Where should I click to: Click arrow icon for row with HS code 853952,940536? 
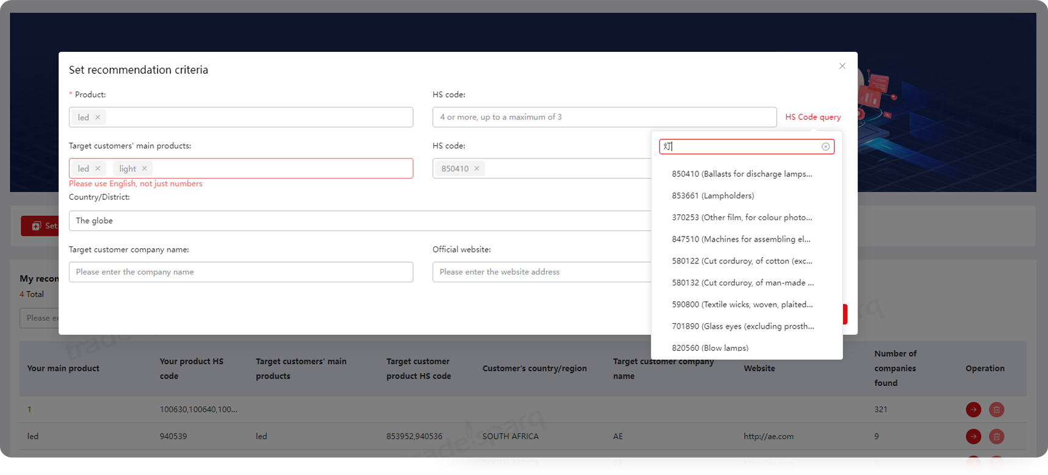tap(973, 437)
